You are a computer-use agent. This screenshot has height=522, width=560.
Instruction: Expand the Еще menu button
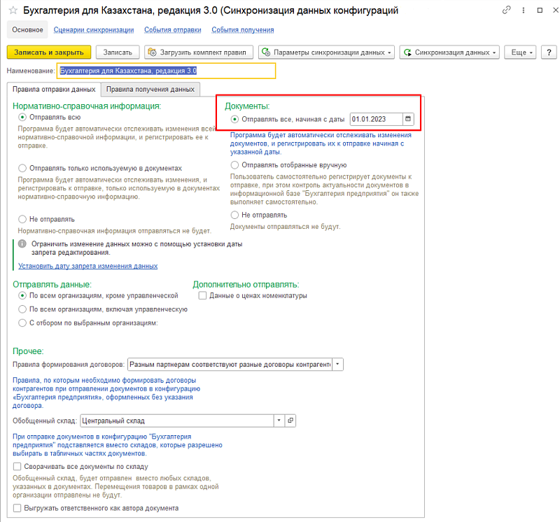point(522,52)
